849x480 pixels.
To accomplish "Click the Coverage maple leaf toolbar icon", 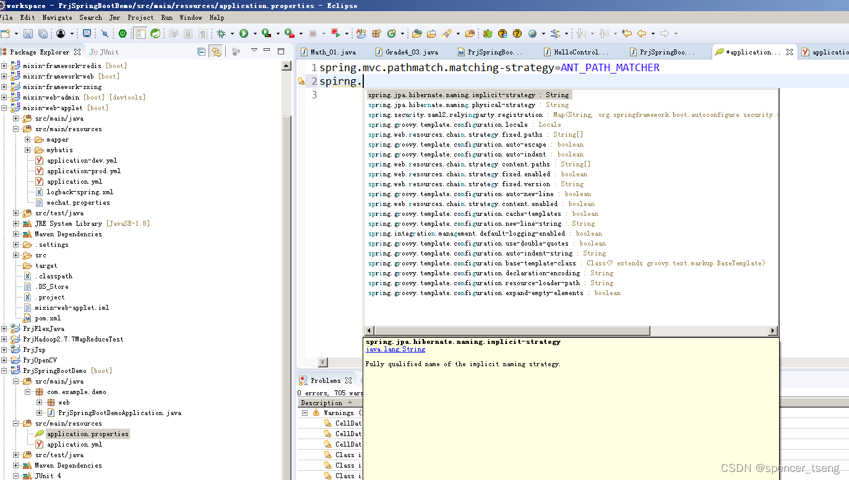I will [489, 33].
